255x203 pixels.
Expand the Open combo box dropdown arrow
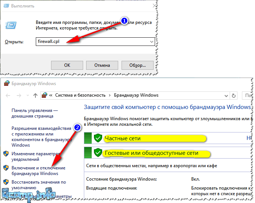tap(152, 42)
